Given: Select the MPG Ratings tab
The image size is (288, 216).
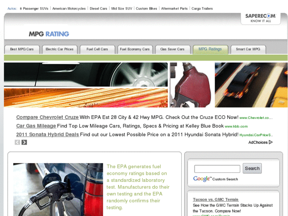Looking at the screenshot, I should point(210,49).
